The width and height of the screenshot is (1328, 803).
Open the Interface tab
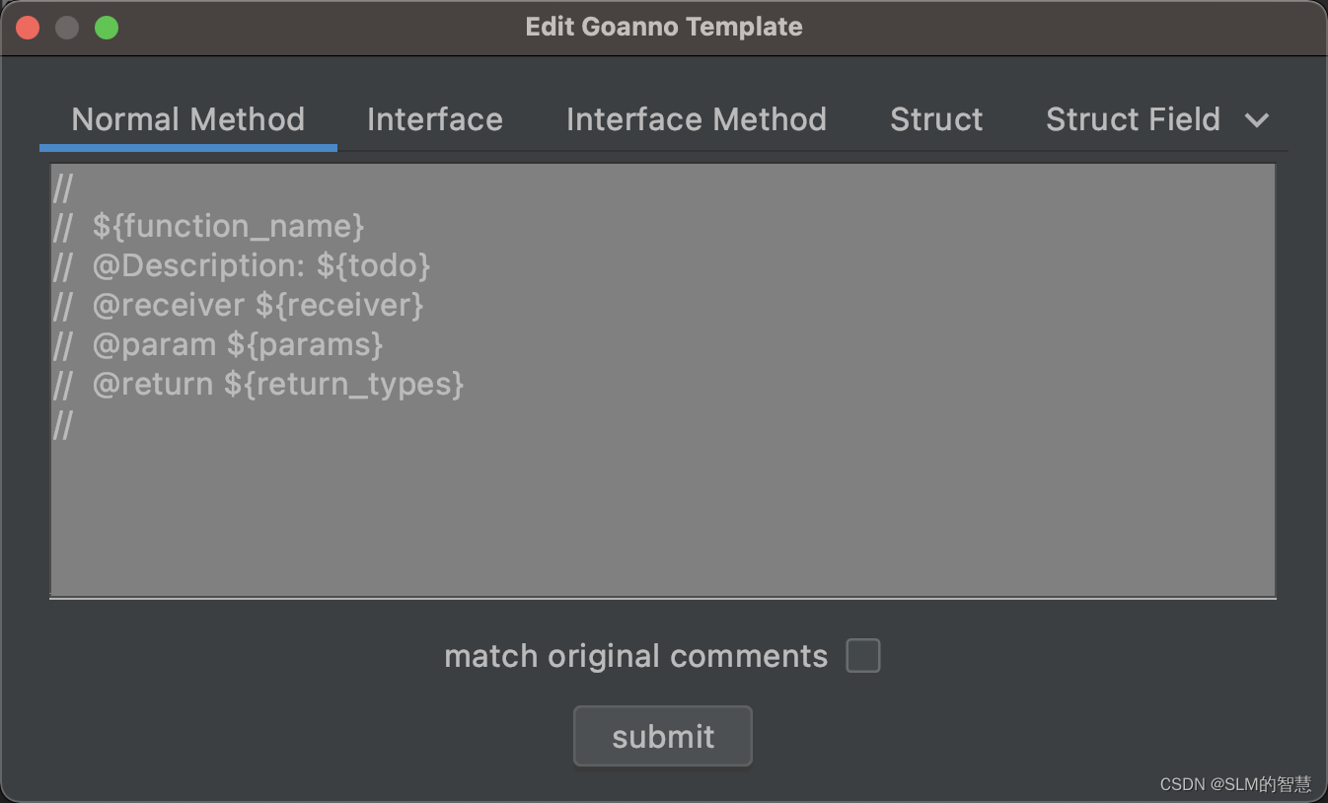(435, 120)
